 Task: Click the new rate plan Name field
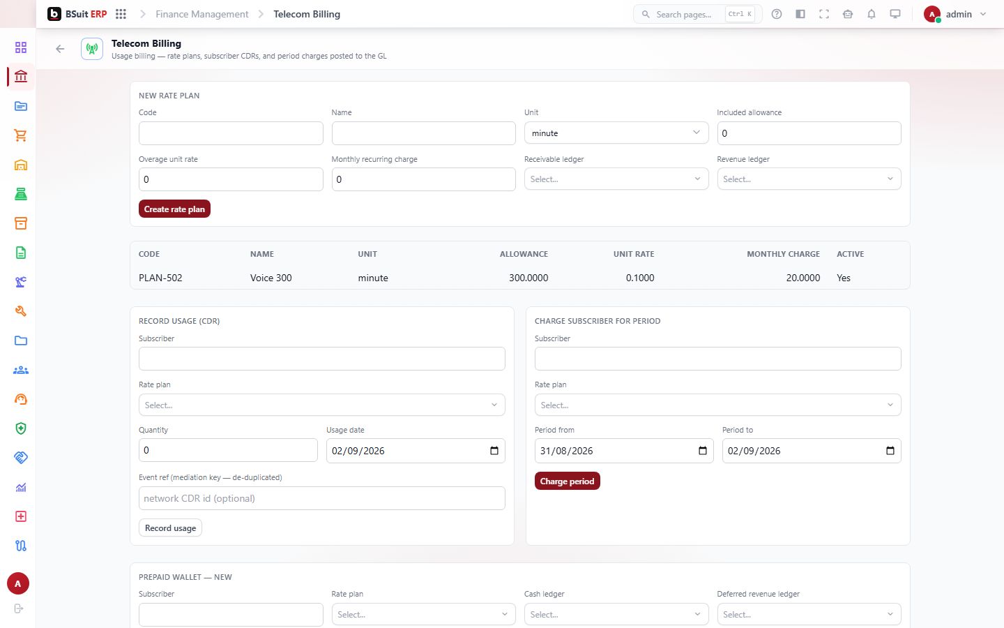(x=423, y=133)
